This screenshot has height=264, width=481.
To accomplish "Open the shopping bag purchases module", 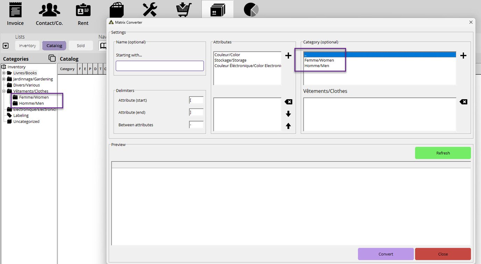I will (117, 10).
